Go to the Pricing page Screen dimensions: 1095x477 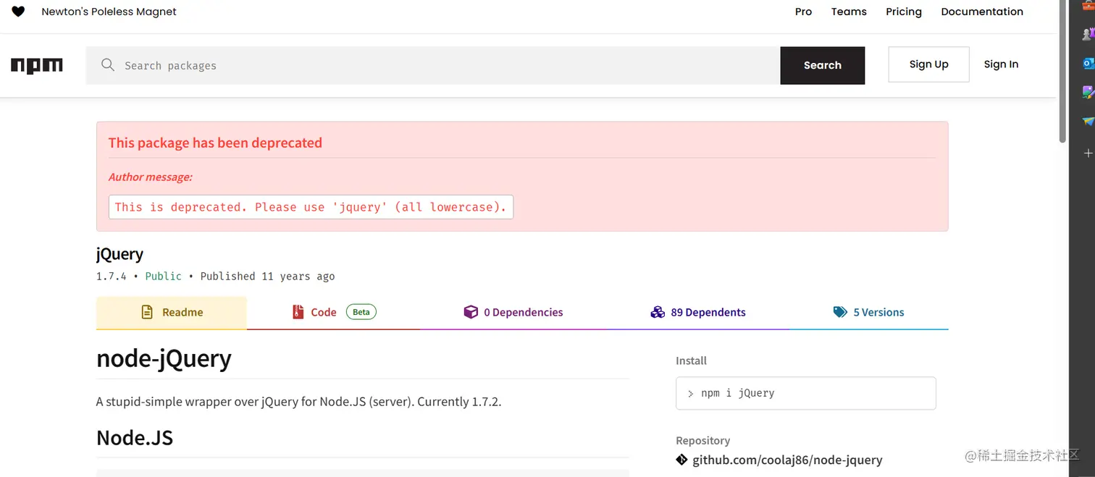click(904, 12)
